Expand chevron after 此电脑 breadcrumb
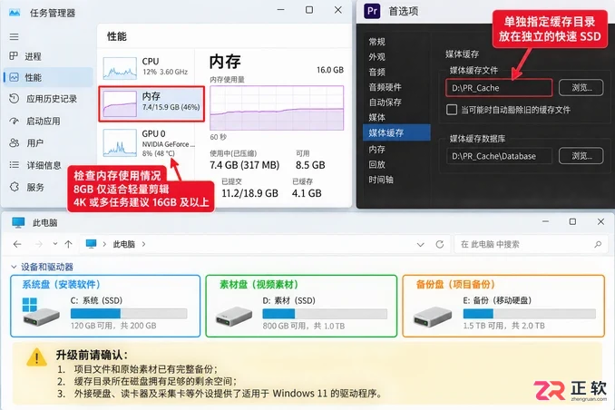 click(144, 244)
